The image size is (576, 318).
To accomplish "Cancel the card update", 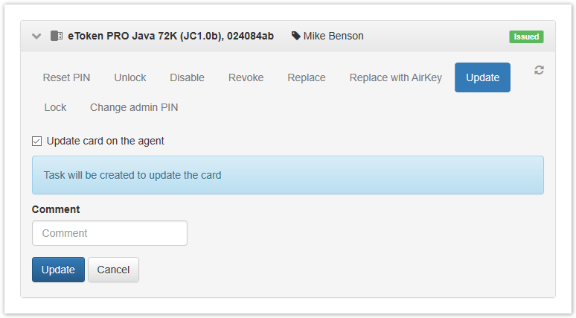I will (113, 270).
